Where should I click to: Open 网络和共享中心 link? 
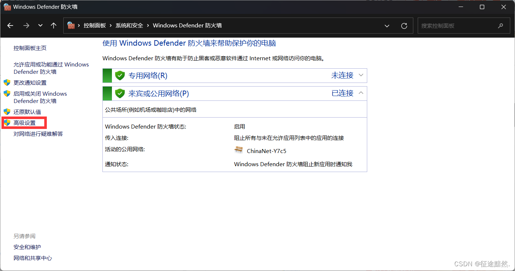coord(33,258)
